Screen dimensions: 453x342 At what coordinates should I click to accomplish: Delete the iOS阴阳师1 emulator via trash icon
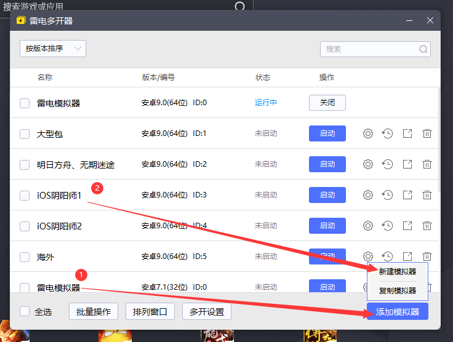coord(427,195)
